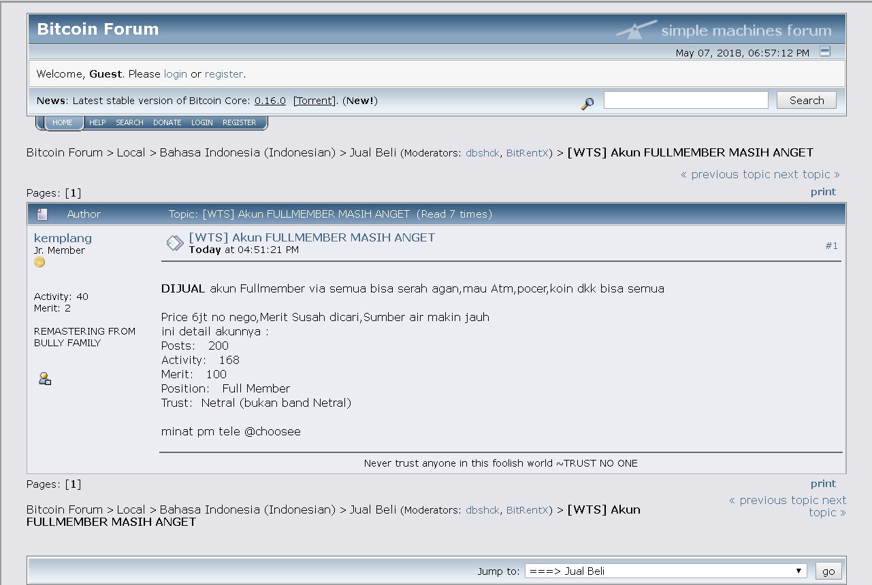Click the Jr. Member rank coin icon
Screen dimensions: 872x585
pos(39,262)
